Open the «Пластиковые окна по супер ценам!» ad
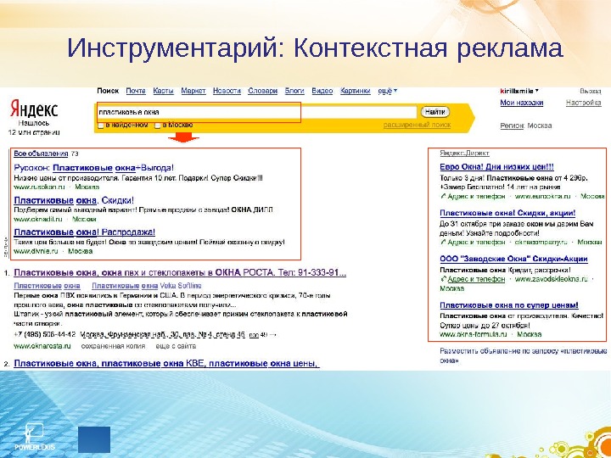Screen dimensions: 611x458 pyautogui.click(x=509, y=305)
